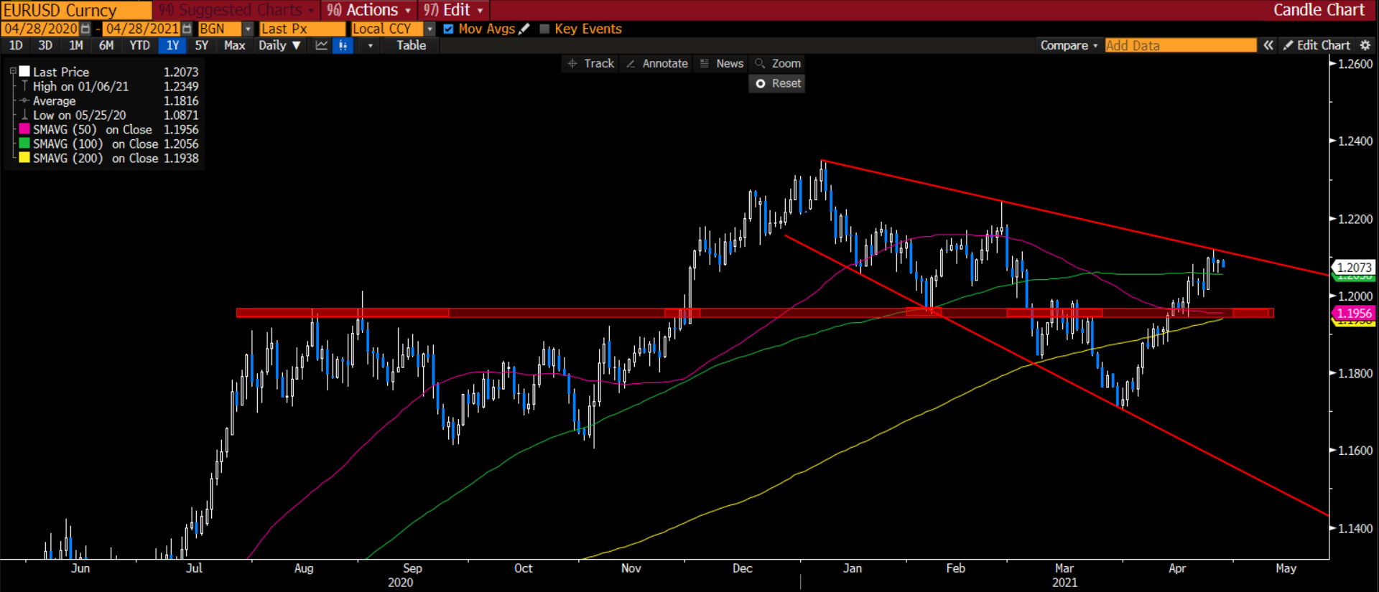Select the 5Y time range tab

pos(202,45)
